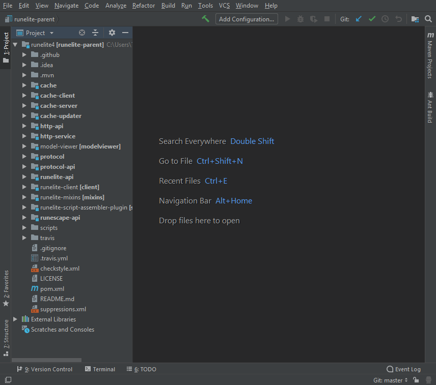Click the Debug bug icon in toolbar
This screenshot has height=385, width=436.
point(301,19)
